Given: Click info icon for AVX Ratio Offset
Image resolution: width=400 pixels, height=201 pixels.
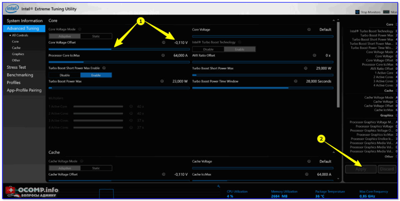Looking at the screenshot, I should pos(314,55).
